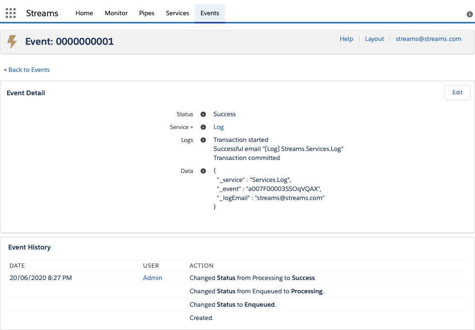Image resolution: width=475 pixels, height=330 pixels.
Task: Click the Status field label
Action: click(x=185, y=114)
